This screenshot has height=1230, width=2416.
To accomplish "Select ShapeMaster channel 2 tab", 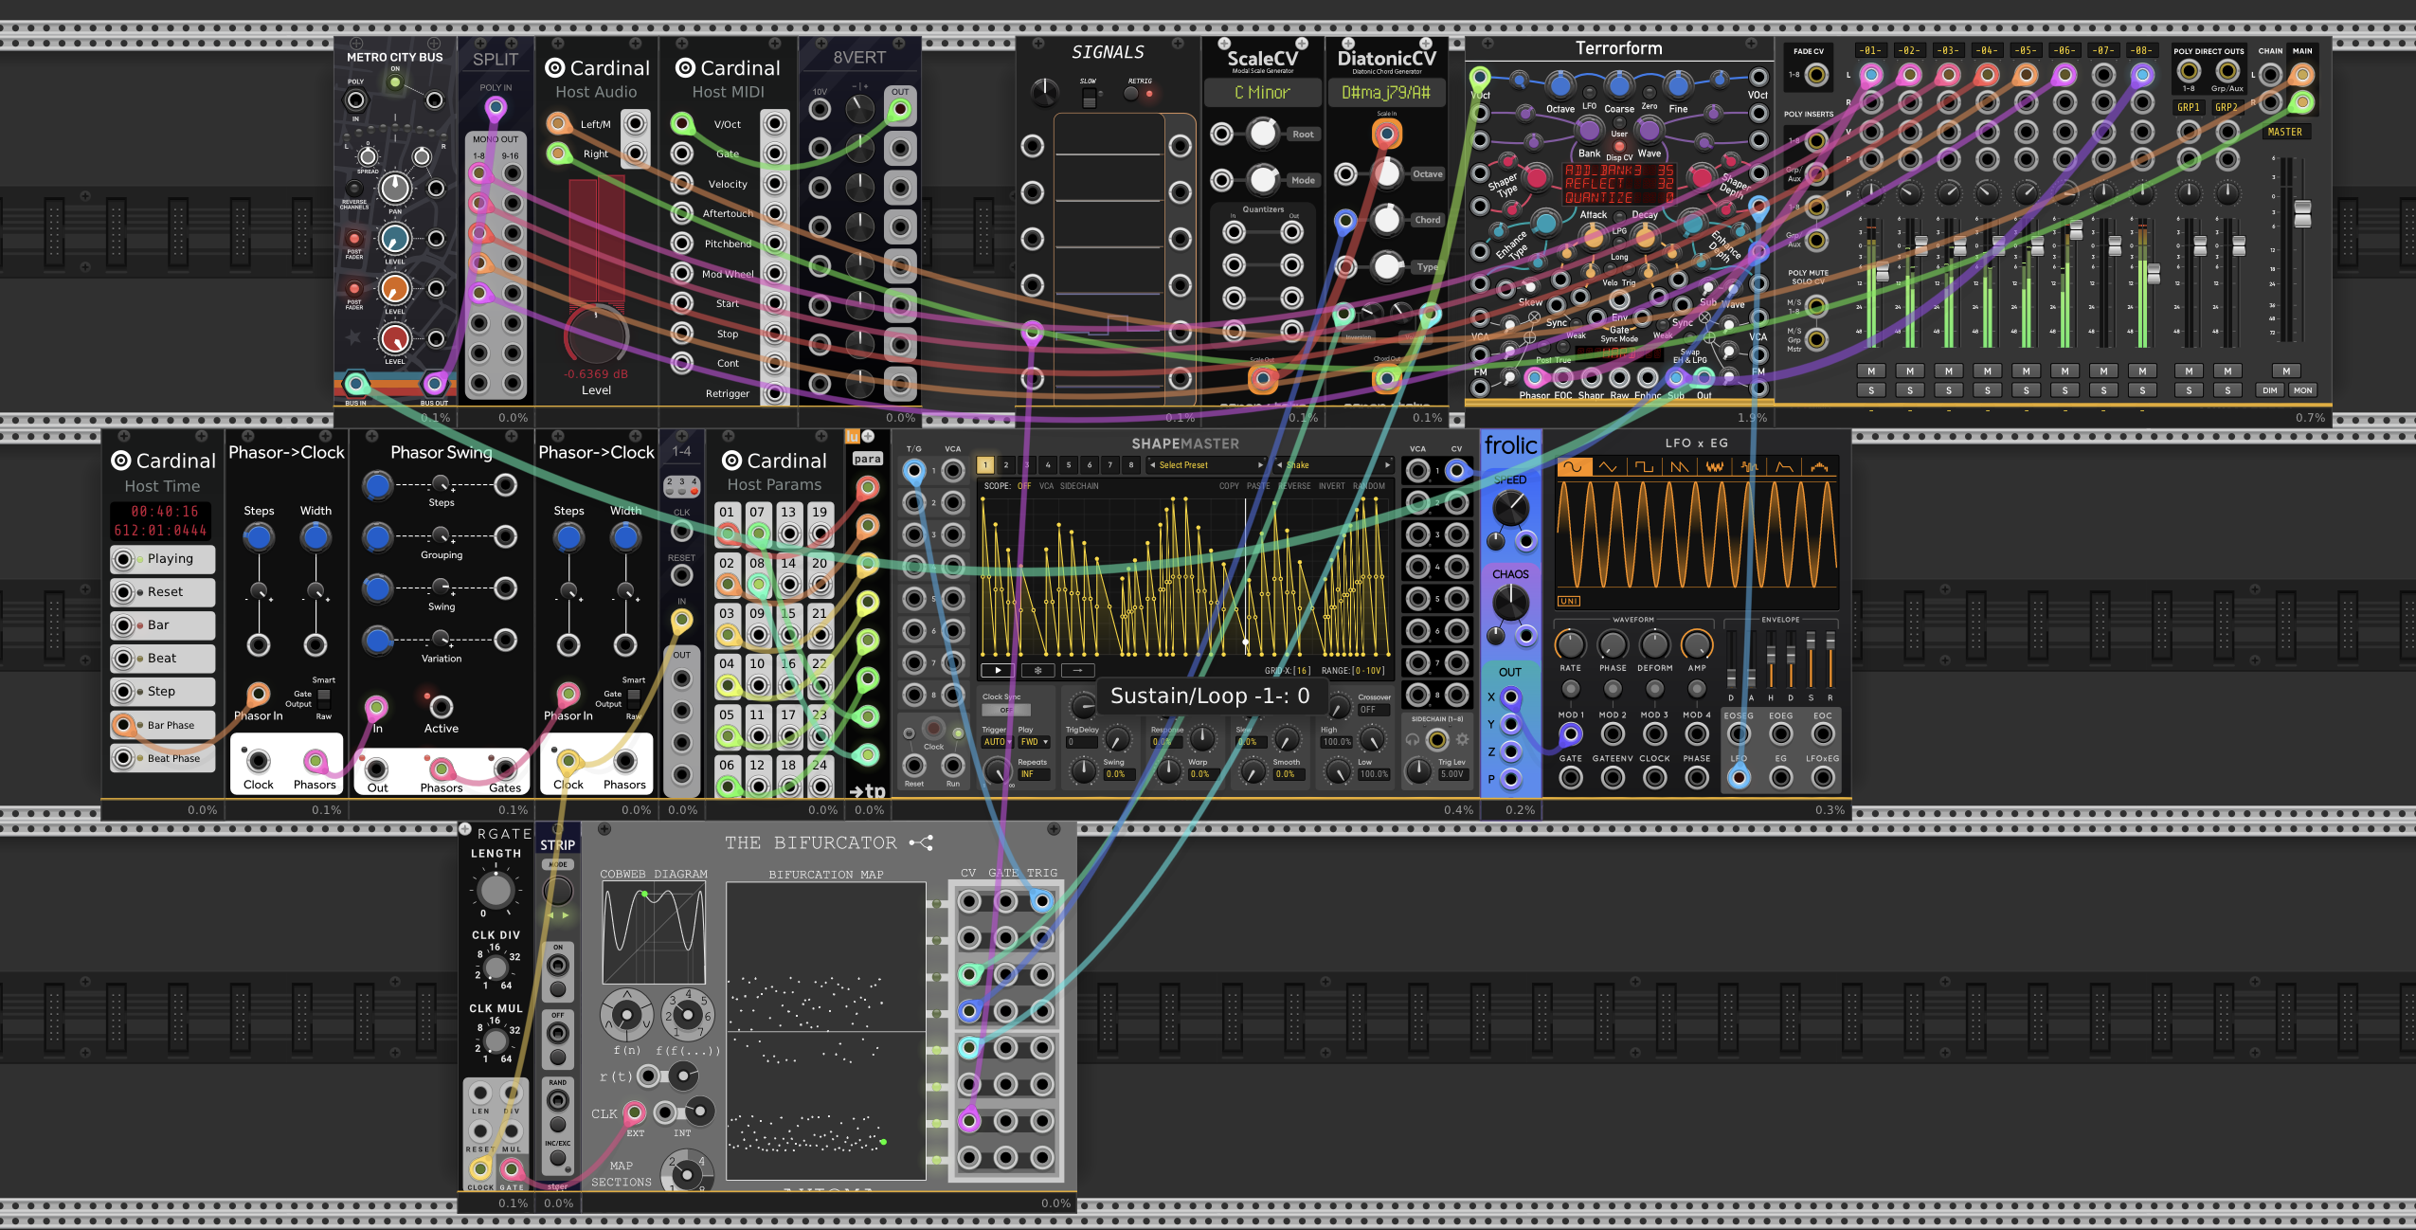I will pyautogui.click(x=1006, y=465).
